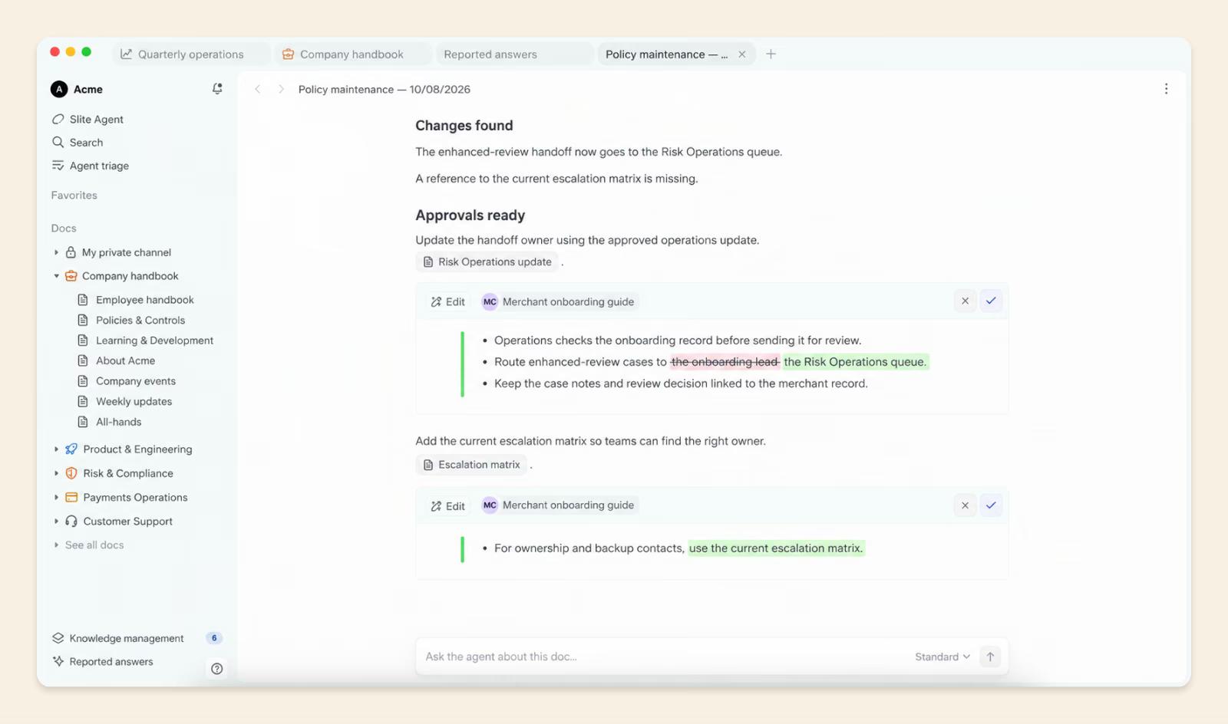Open the Risk Operations update doc chip
This screenshot has height=724, width=1228.
[487, 262]
